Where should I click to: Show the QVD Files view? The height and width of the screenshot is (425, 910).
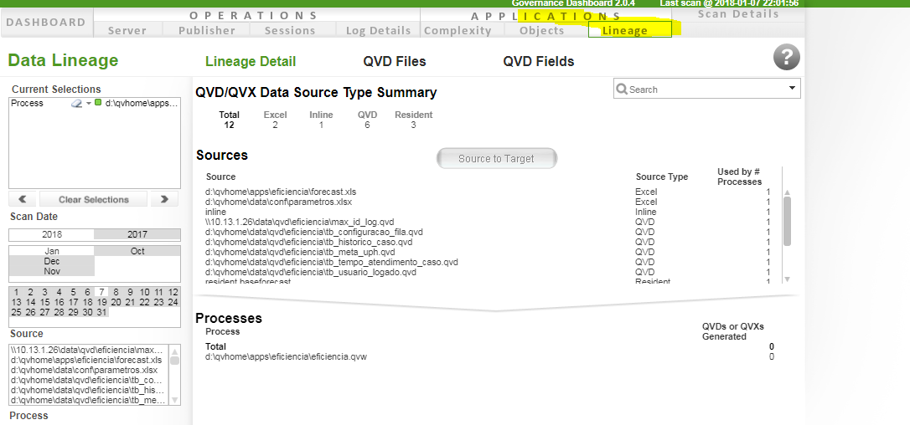click(395, 61)
